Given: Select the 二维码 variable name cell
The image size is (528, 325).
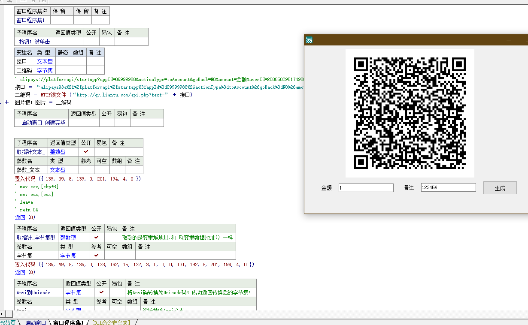Looking at the screenshot, I should click(24, 70).
